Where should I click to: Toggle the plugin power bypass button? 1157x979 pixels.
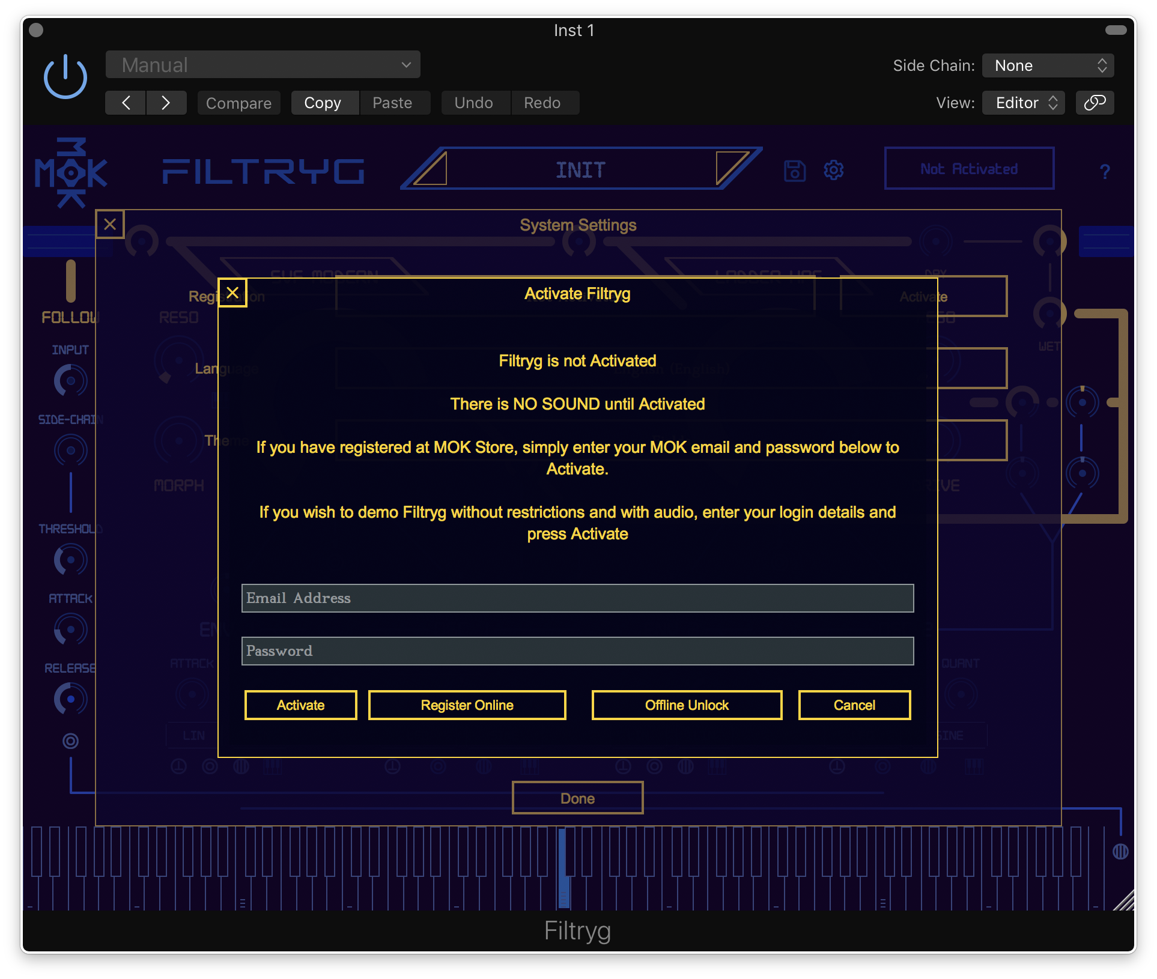(65, 77)
